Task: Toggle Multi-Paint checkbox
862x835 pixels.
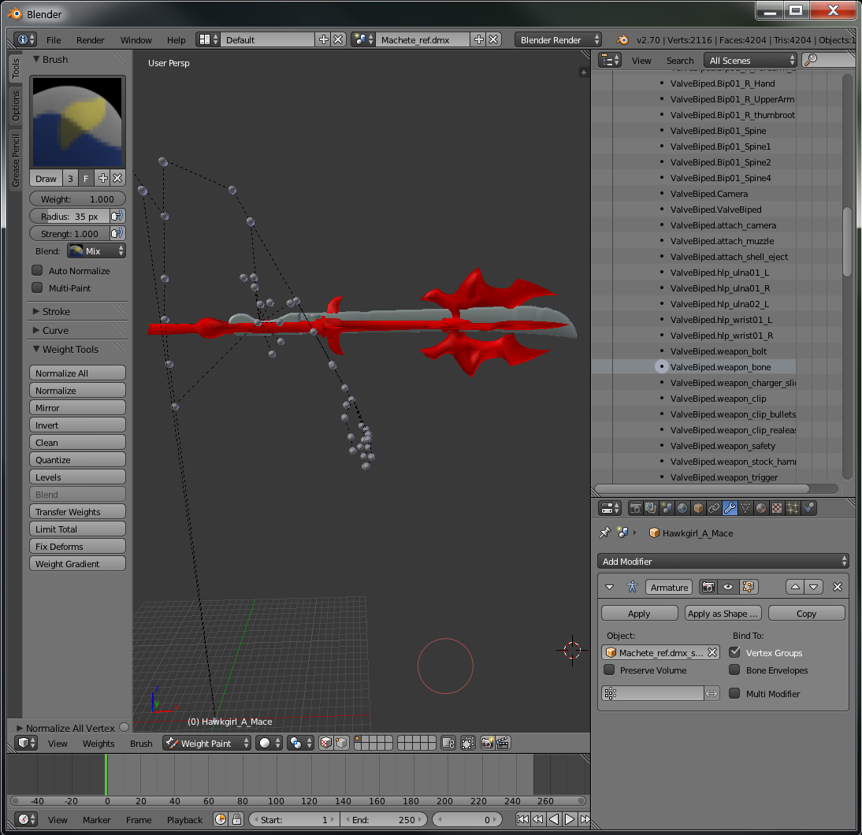Action: [37, 288]
